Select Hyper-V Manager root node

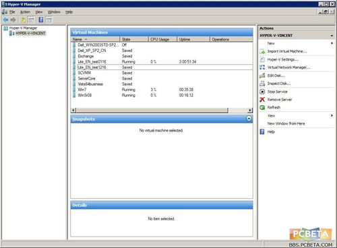click(x=24, y=28)
